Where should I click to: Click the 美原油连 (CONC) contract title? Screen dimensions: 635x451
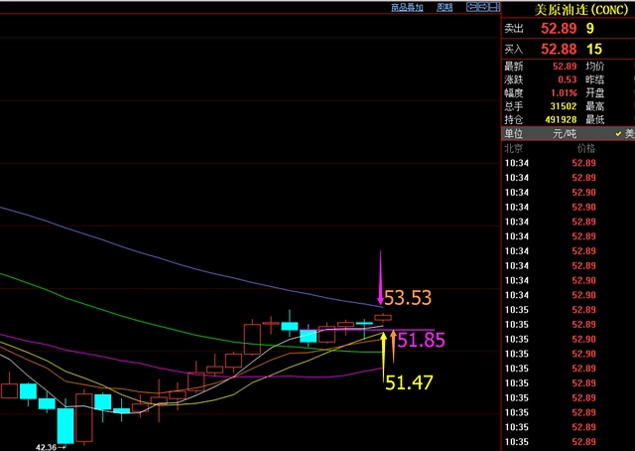[x=580, y=9]
